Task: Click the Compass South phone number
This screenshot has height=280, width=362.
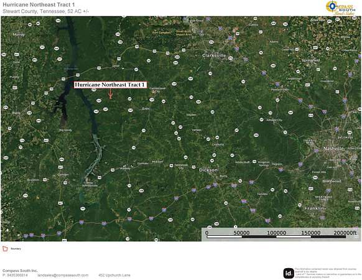Action: [x=15, y=275]
